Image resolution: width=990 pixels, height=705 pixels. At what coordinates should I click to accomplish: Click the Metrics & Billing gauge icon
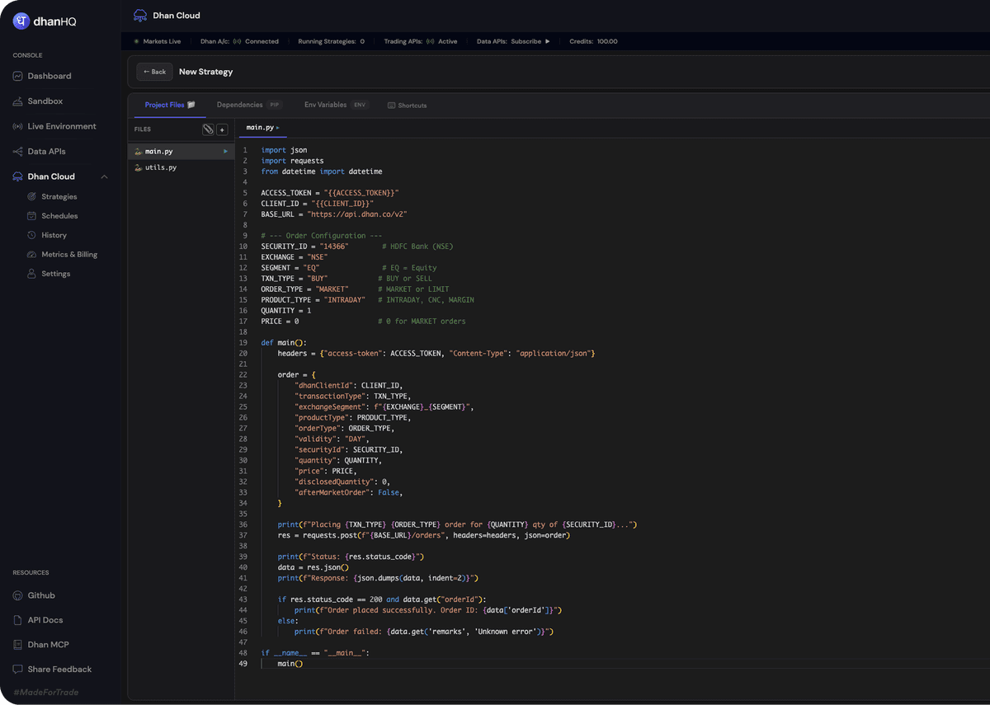pyautogui.click(x=32, y=255)
